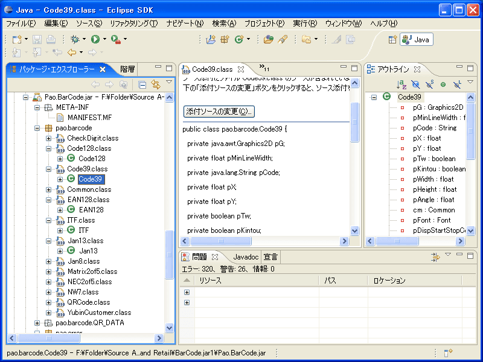Click Problems view filter icon
Image resolution: width=483 pixels, height=362 pixels.
[435, 257]
